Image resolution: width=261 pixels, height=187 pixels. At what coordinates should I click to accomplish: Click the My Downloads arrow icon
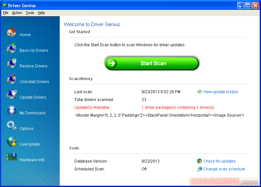pos(12,110)
